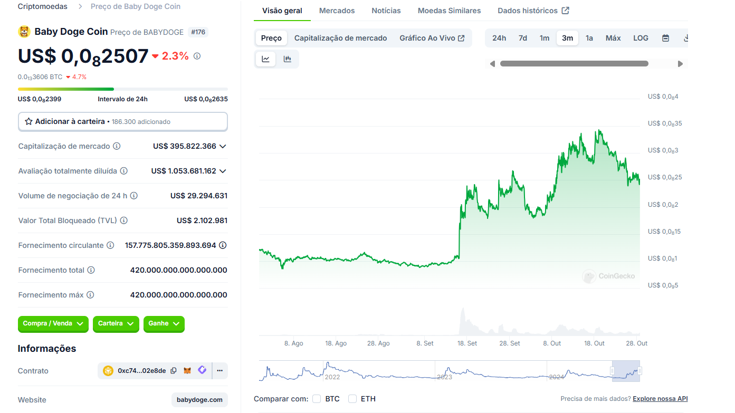735x413 pixels.
Task: Visit the babydoge.com website link
Action: (x=200, y=400)
